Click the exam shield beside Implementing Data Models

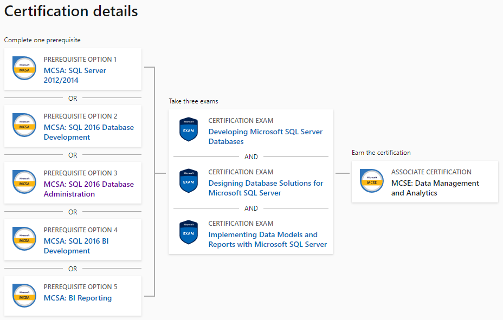point(189,232)
